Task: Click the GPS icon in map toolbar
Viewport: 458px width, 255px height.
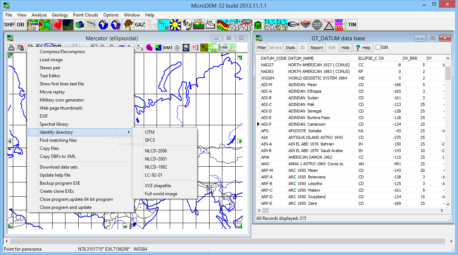Action: (204, 47)
